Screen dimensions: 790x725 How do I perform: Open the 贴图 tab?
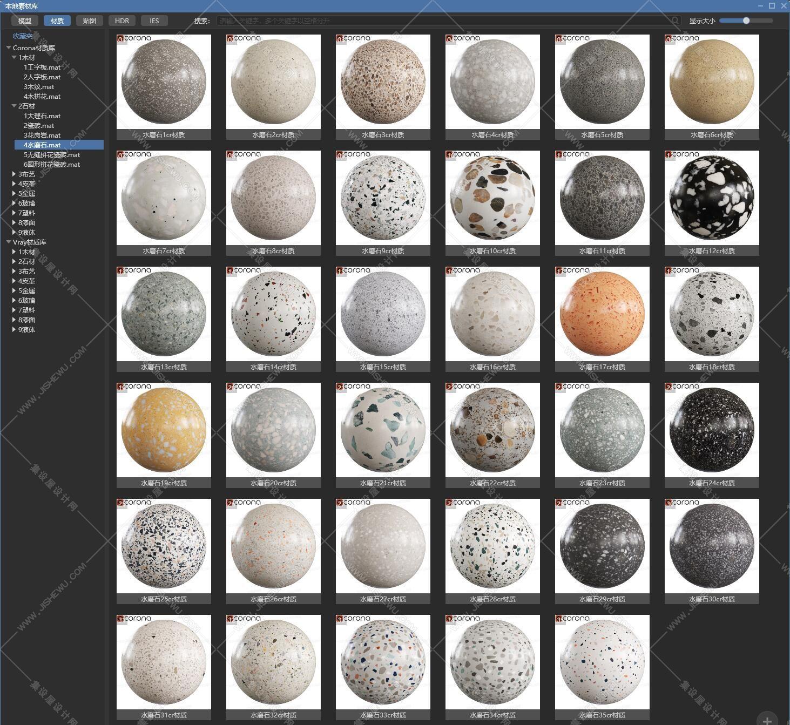point(90,21)
